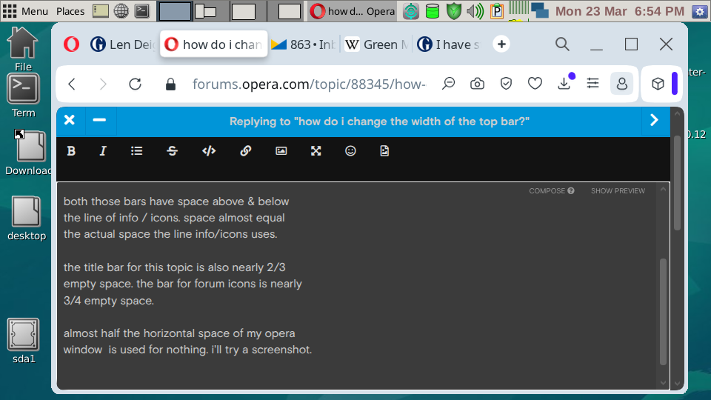
Task: Open the volume control in tray
Action: pos(475,11)
